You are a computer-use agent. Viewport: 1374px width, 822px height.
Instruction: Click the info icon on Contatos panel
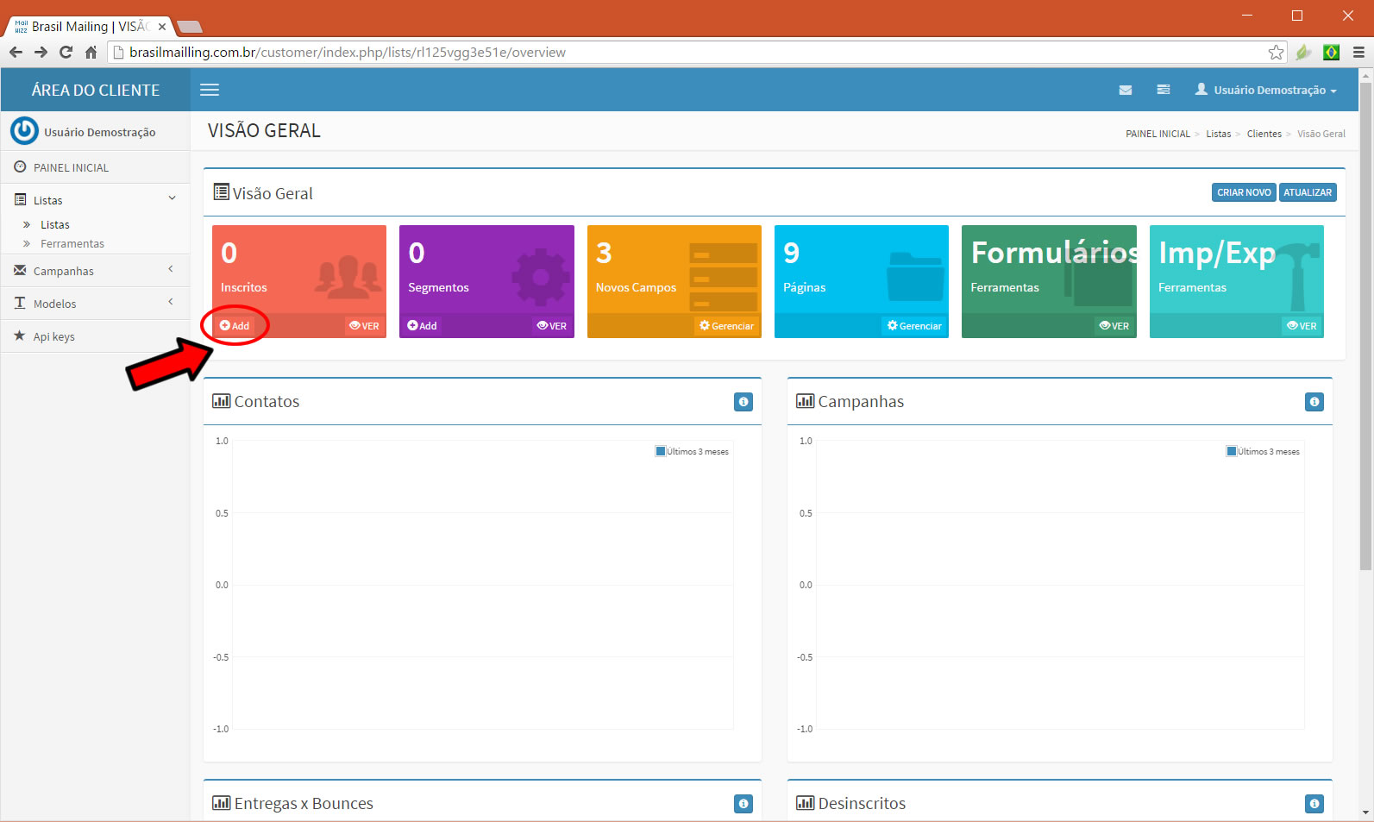[x=743, y=402]
